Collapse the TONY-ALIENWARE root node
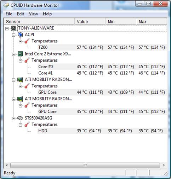Image resolution: width=171 pixels, height=179 pixels. [7, 28]
